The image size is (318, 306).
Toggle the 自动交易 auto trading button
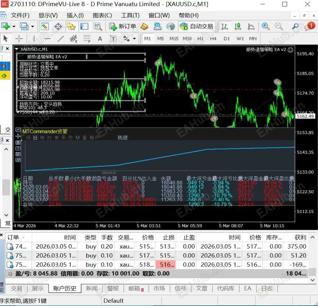click(x=197, y=26)
